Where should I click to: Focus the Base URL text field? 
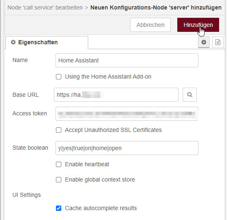pos(116,95)
